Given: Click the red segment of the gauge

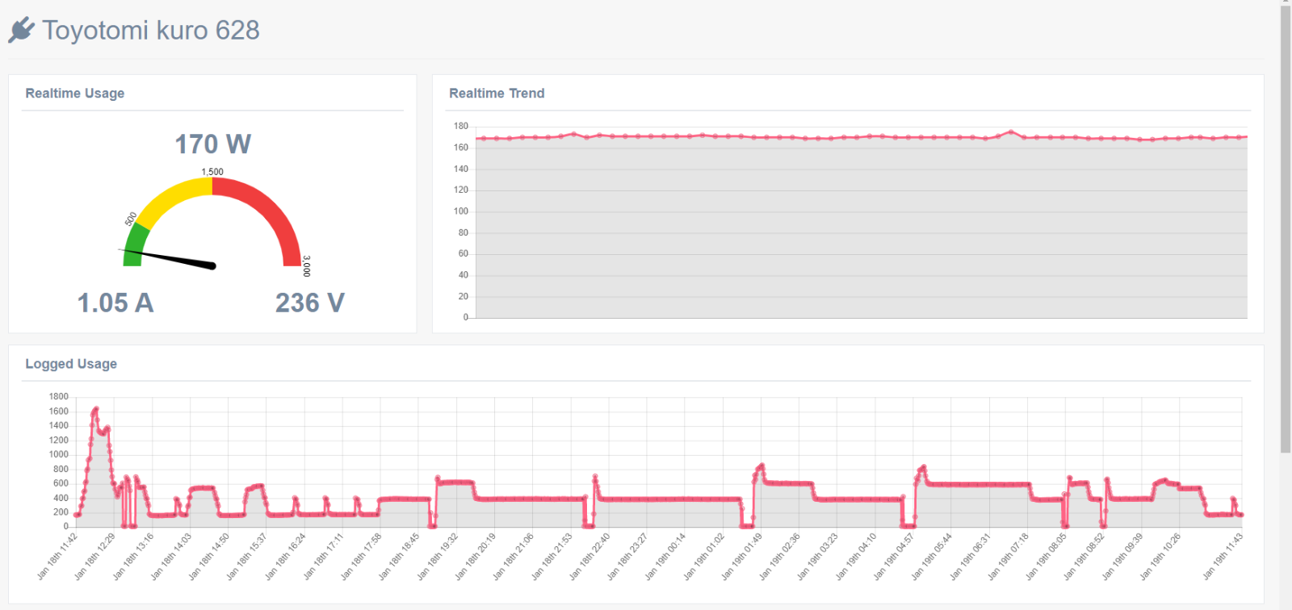Looking at the screenshot, I should click(271, 211).
